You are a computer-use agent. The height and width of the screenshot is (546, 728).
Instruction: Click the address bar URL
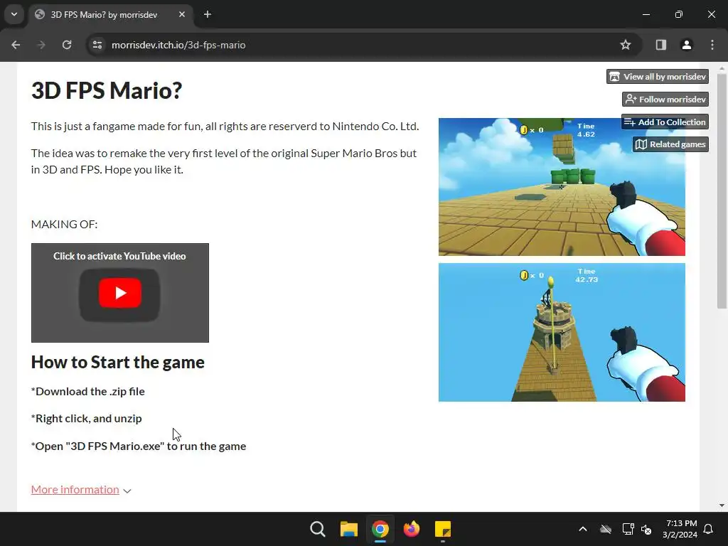point(178,45)
